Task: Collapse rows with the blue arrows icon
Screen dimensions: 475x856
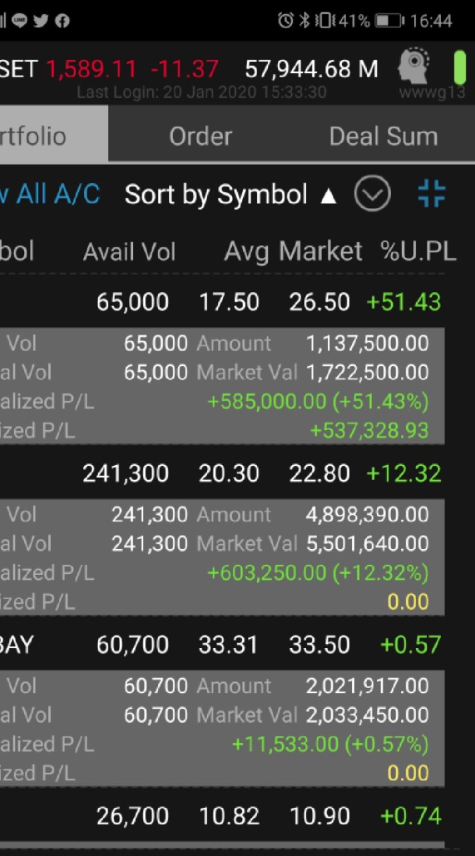Action: pos(432,195)
